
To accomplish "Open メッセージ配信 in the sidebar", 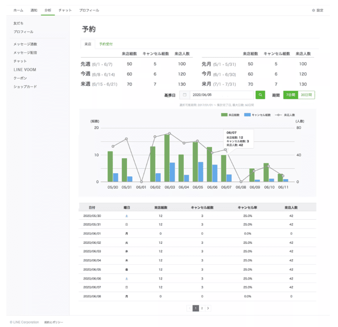I will 25,53.
